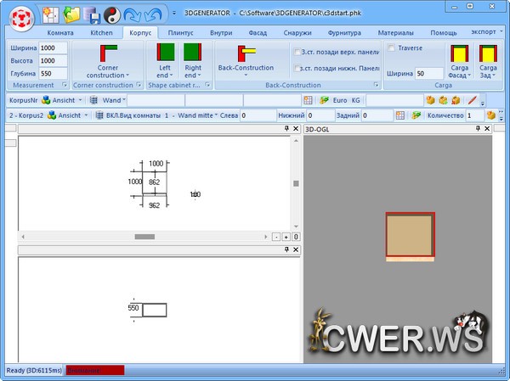The height and width of the screenshot is (381, 510).
Task: Click the grid icon in KorpusNr toolbar
Action: pos(308,100)
